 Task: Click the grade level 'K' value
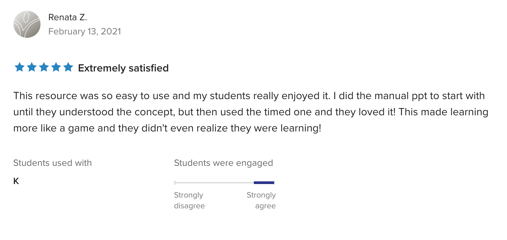pos(16,181)
